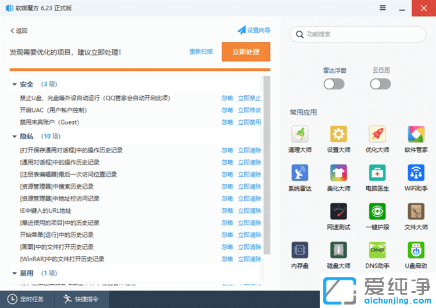Collapse the 隐私 section

[15, 136]
